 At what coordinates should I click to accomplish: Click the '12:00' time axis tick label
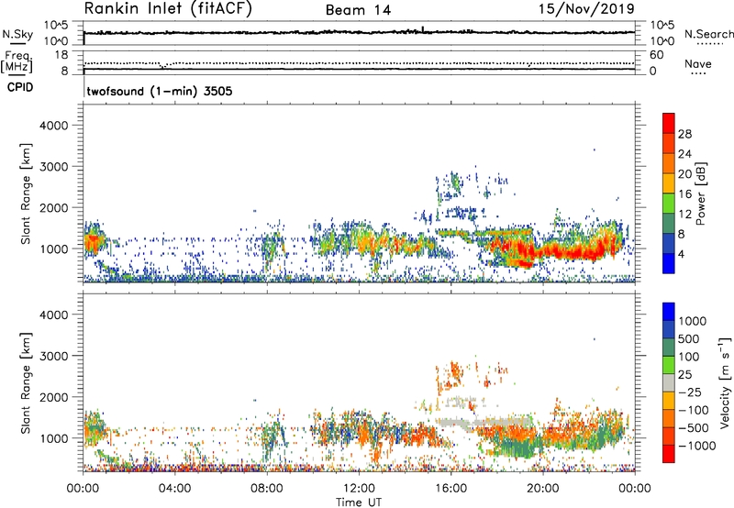[359, 489]
